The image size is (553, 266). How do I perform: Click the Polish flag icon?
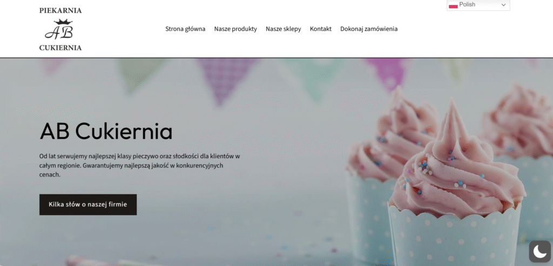[453, 5]
